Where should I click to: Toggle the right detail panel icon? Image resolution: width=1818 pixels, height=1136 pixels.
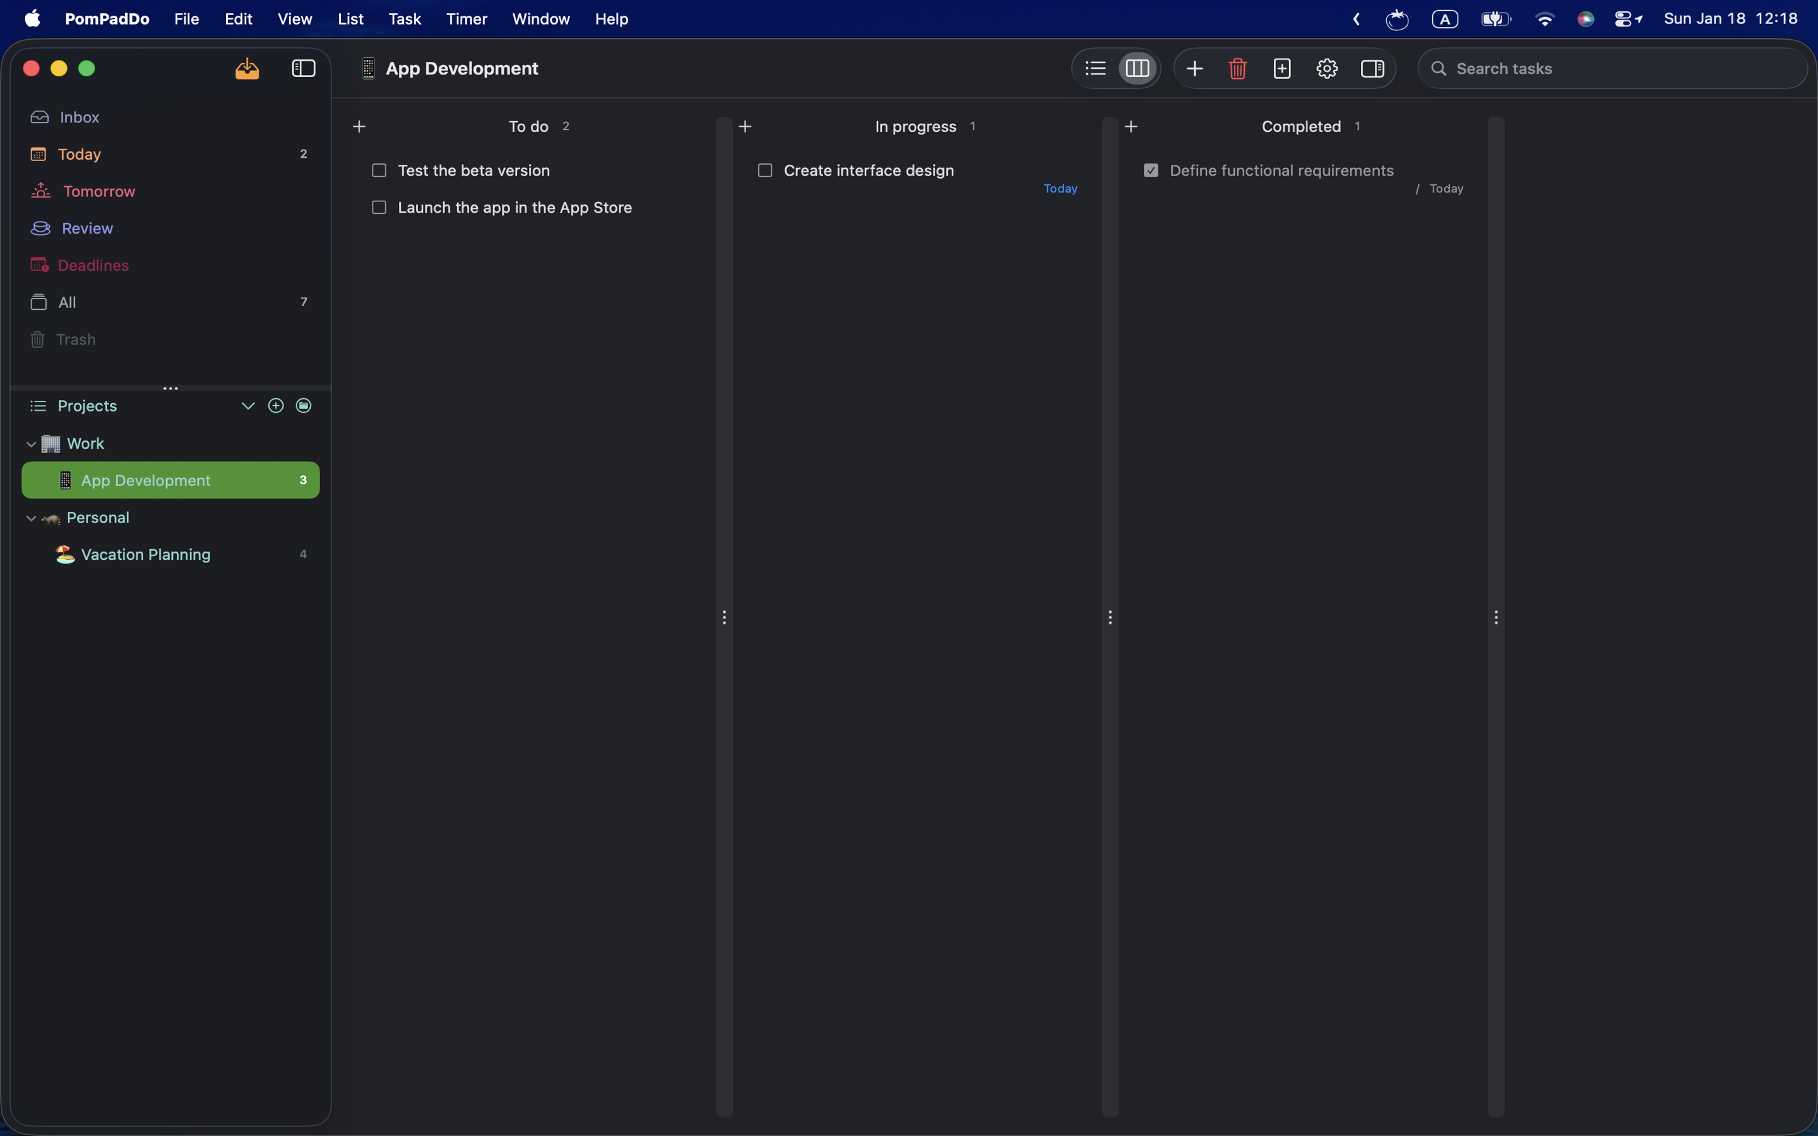(x=1372, y=68)
